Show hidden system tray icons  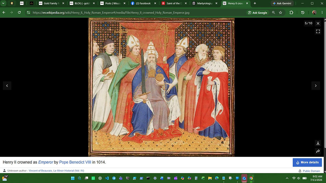point(287,178)
